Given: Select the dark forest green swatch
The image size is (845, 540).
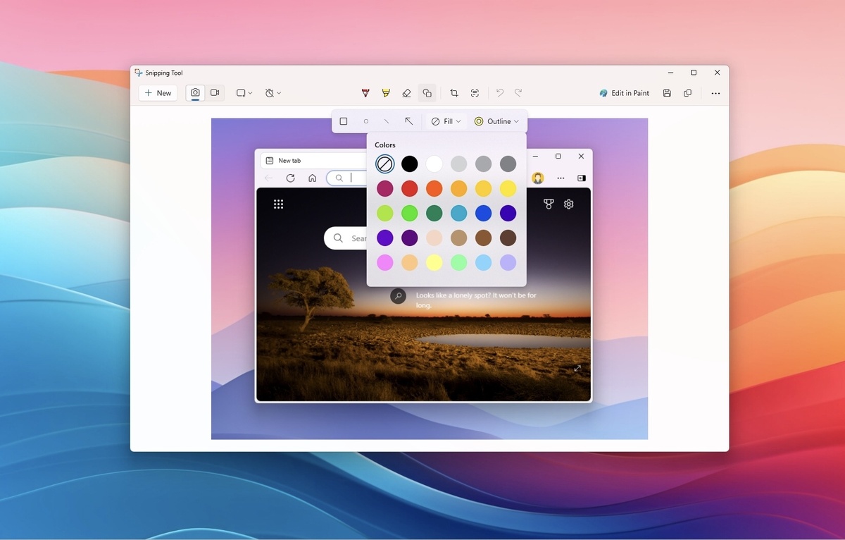Looking at the screenshot, I should pos(434,213).
